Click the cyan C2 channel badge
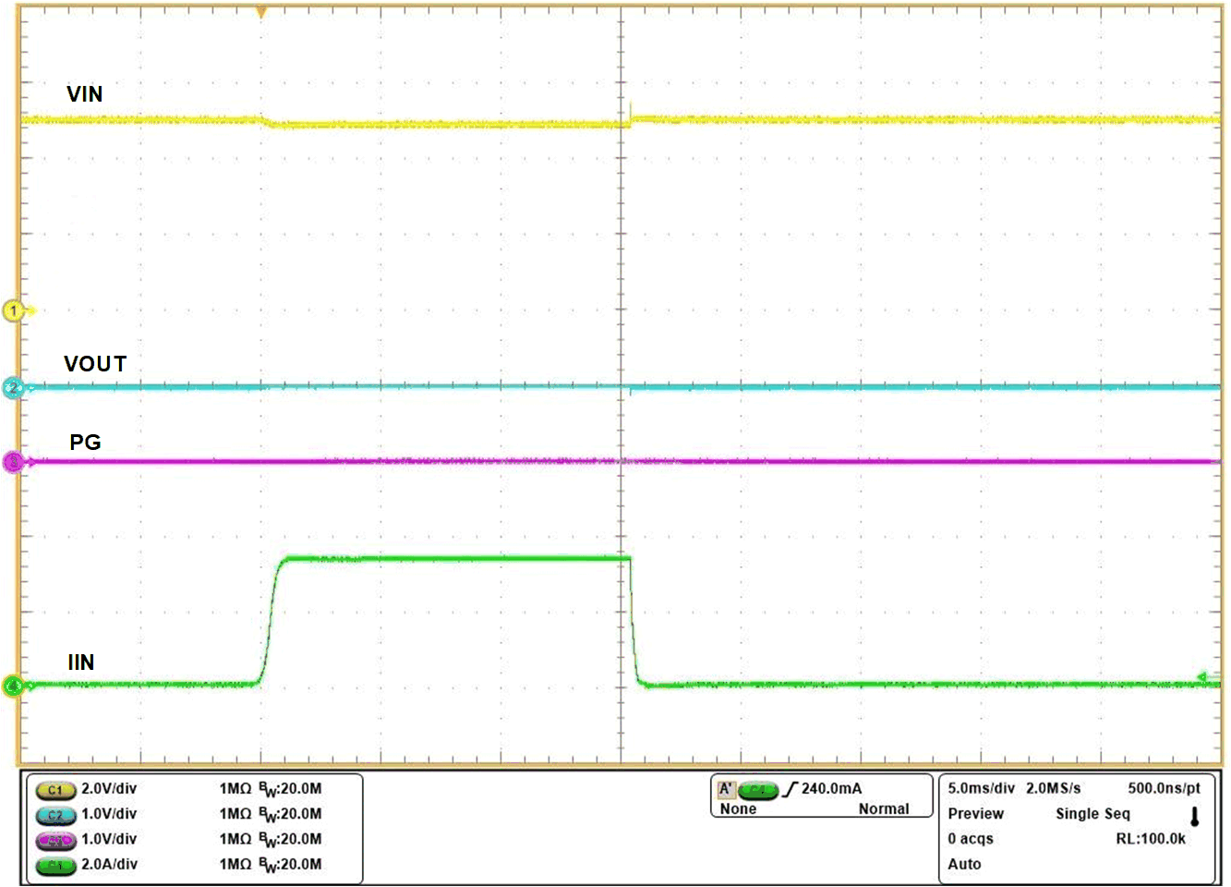 [55, 815]
